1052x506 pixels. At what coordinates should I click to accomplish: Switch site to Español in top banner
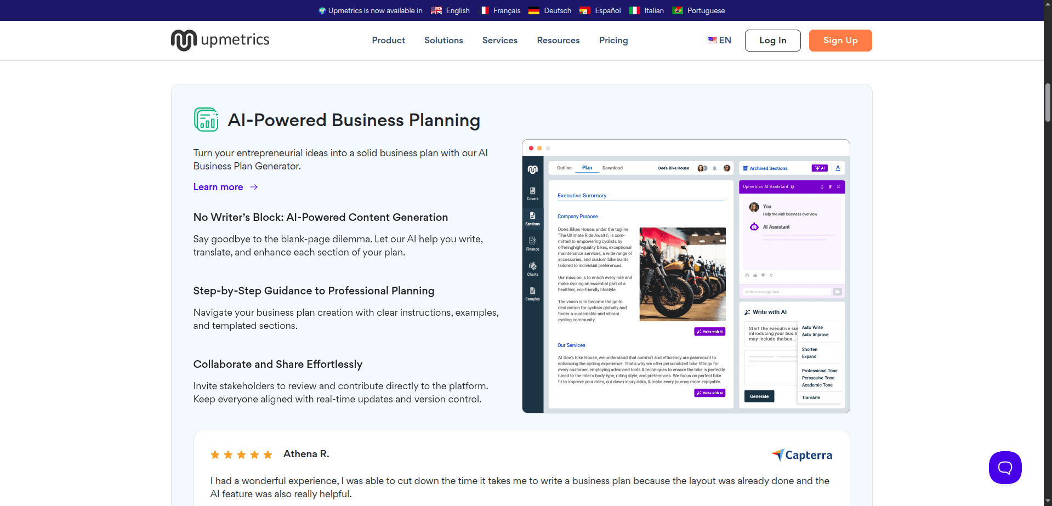click(600, 10)
